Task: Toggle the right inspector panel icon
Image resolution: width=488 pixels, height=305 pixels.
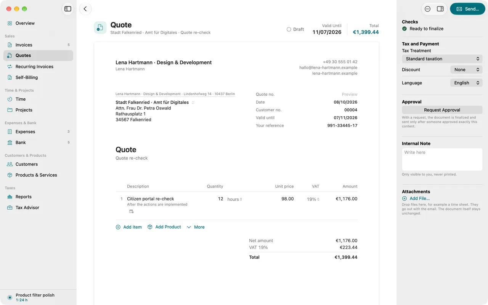Action: point(440,9)
